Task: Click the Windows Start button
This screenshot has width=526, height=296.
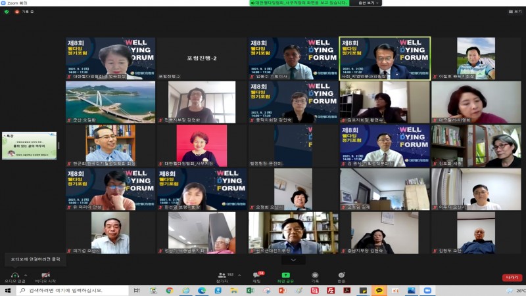Action: click(x=8, y=290)
